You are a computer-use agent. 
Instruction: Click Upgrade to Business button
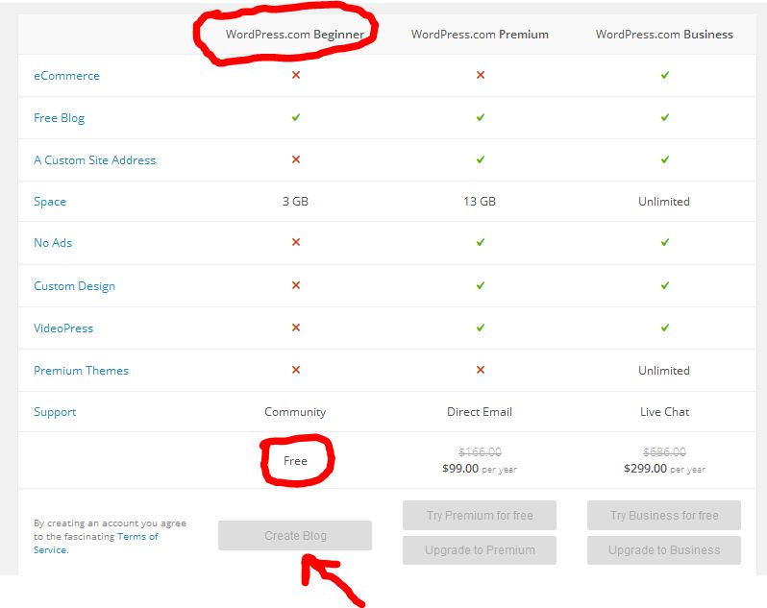[664, 550]
